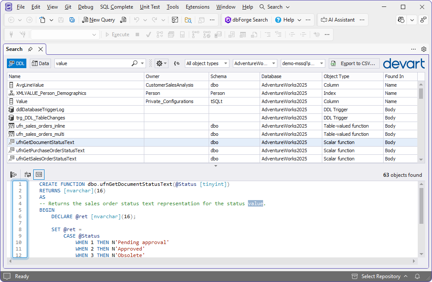The image size is (432, 282).
Task: Click the connection plug icon
Action: [11, 34]
